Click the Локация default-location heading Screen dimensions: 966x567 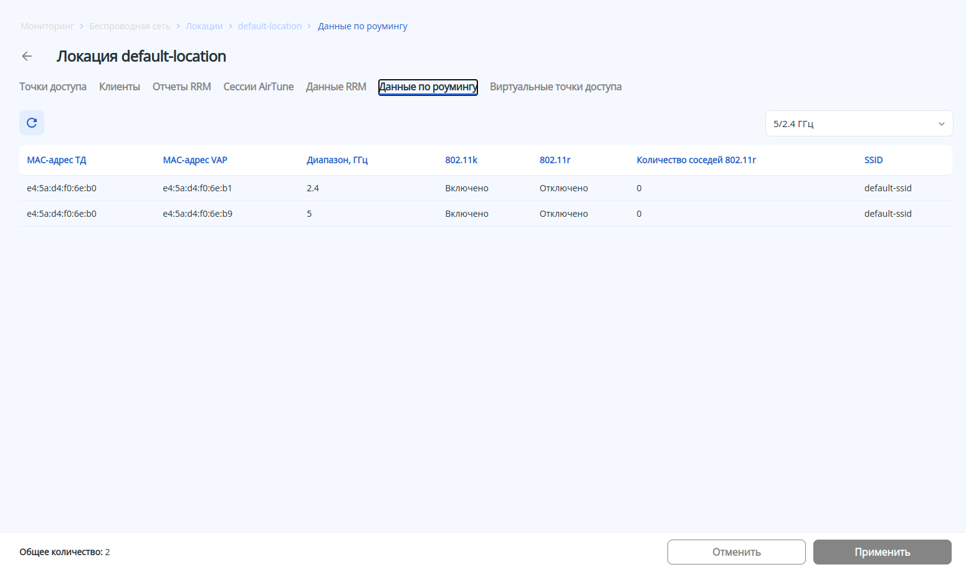[141, 56]
